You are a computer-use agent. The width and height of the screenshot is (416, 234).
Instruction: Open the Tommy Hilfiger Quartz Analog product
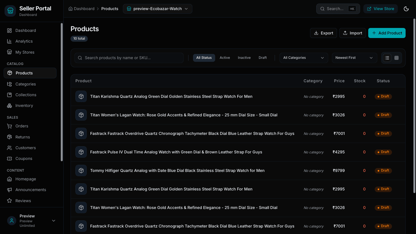click(177, 171)
